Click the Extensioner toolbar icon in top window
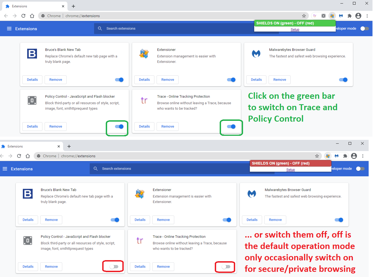373x277 pixels. click(x=332, y=16)
